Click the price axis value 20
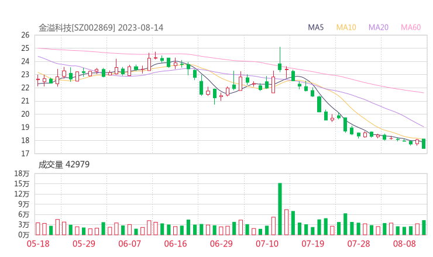The width and height of the screenshot is (433, 257). tap(25, 114)
